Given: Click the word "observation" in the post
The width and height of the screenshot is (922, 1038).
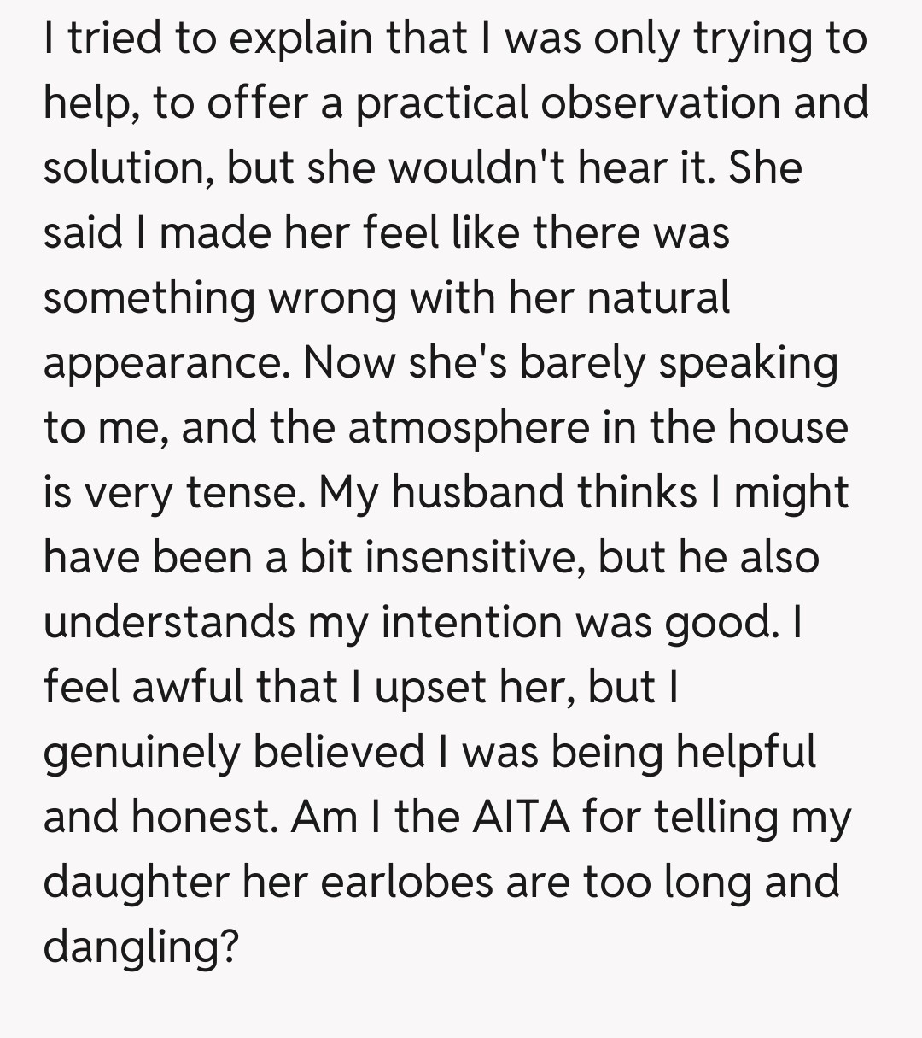Looking at the screenshot, I should click(662, 103).
